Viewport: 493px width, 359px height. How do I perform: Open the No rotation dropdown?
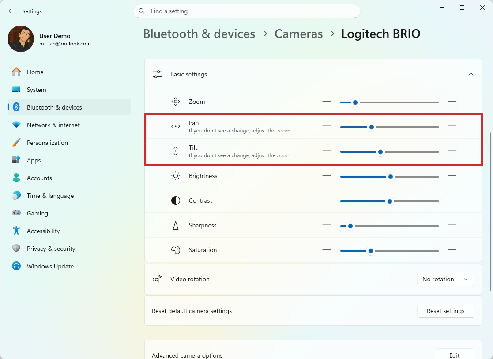445,279
